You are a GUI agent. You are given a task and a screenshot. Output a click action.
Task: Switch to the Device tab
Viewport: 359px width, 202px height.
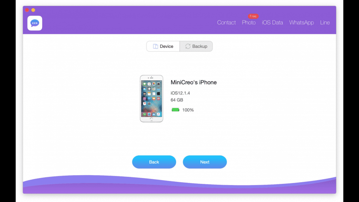pyautogui.click(x=163, y=46)
